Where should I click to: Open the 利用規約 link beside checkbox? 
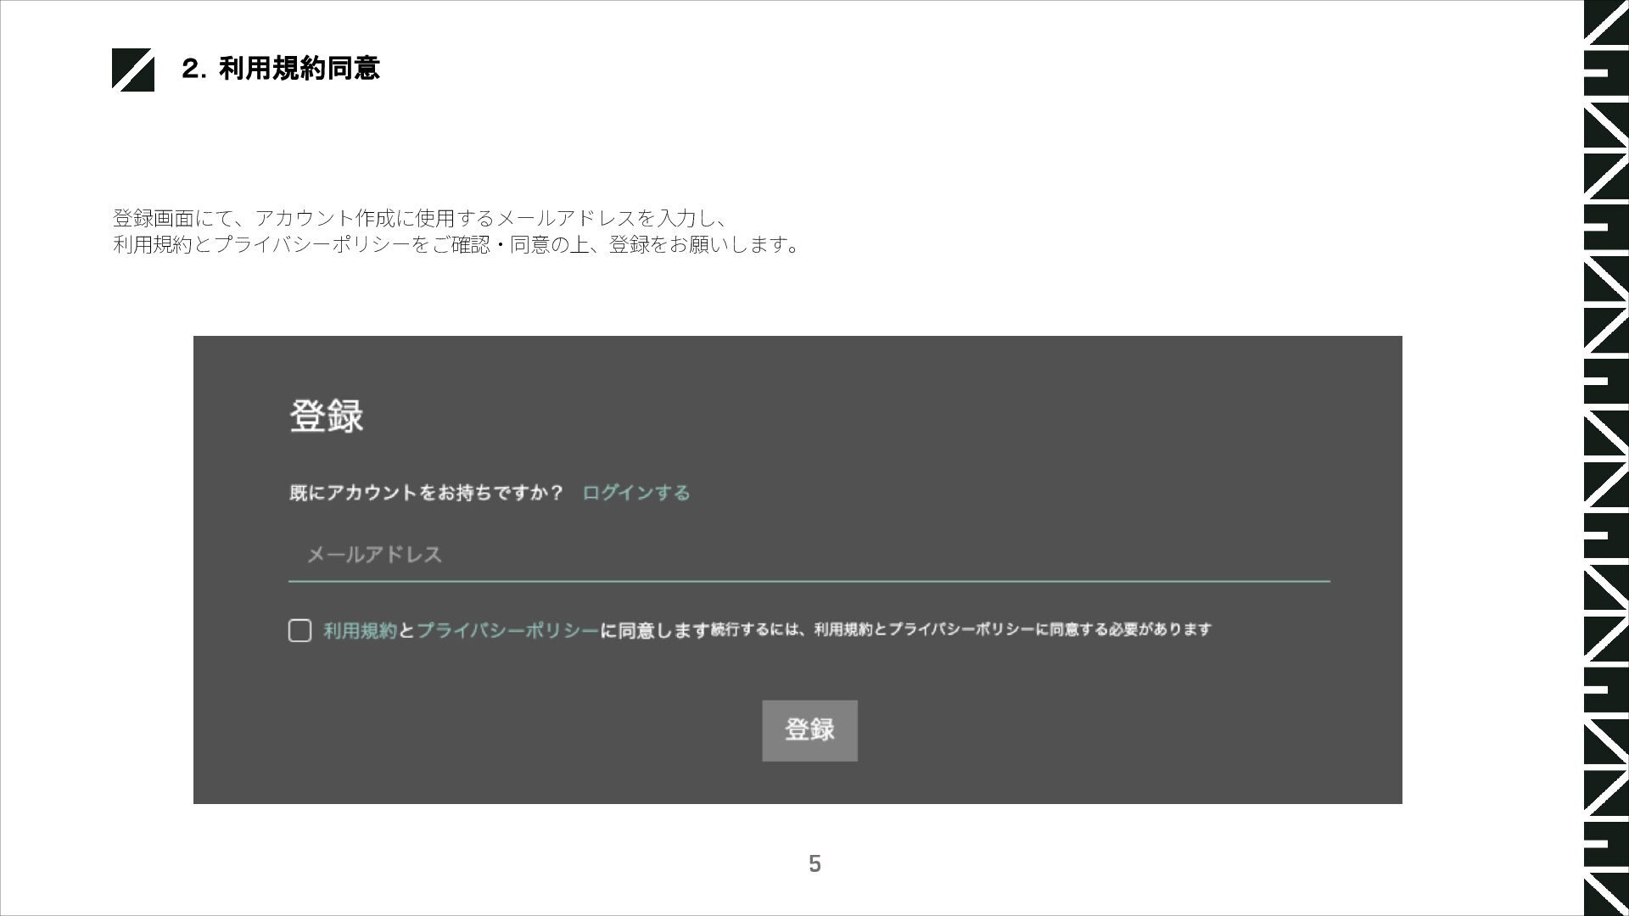[x=360, y=631]
